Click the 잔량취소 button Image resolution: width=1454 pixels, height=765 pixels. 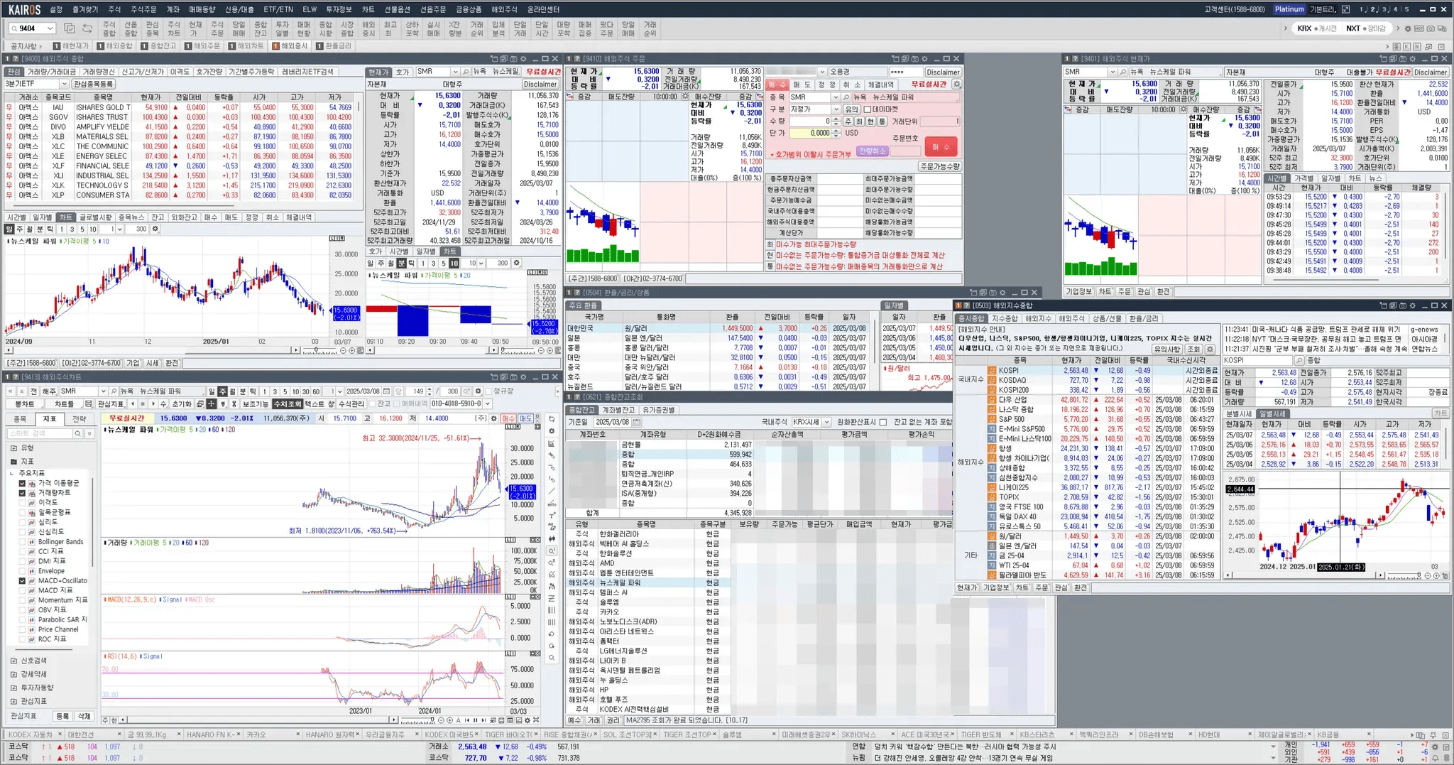[x=872, y=151]
